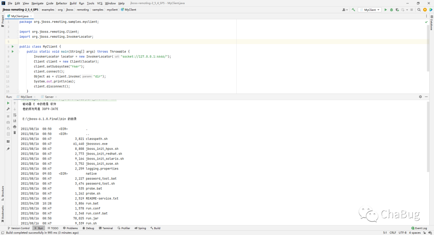Open the Navigate menu
The image size is (434, 235).
point(37,3)
